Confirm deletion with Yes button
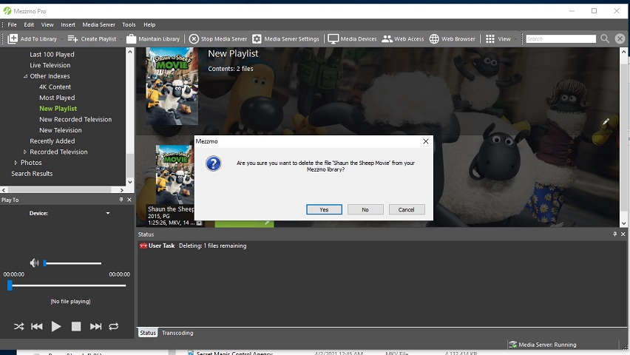630x355 pixels. click(x=324, y=209)
